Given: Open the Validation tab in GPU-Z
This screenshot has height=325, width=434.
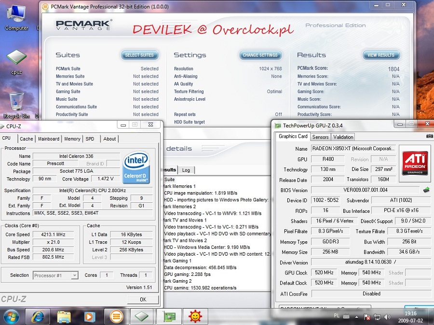Looking at the screenshot, I should (x=343, y=137).
